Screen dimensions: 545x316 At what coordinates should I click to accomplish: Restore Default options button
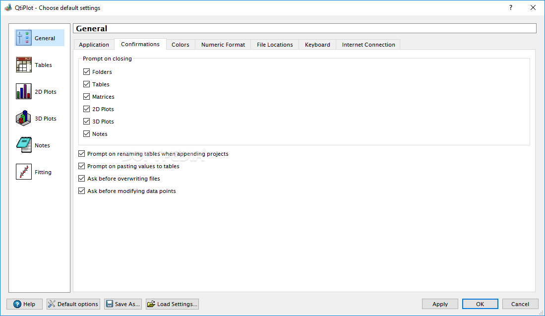73,304
